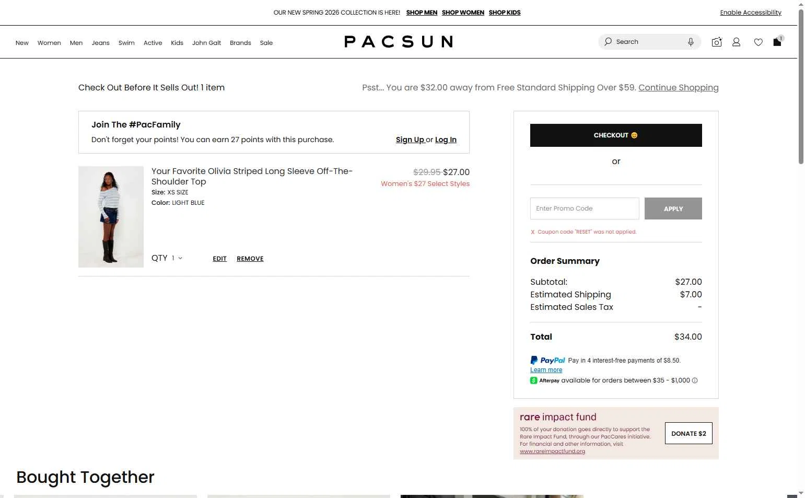Open the Women menu
Screen dimensions: 805x498
click(49, 43)
